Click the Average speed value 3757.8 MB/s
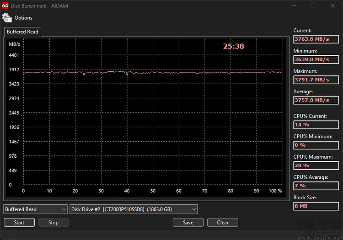Viewport: 343px width, 240px height. (316, 100)
